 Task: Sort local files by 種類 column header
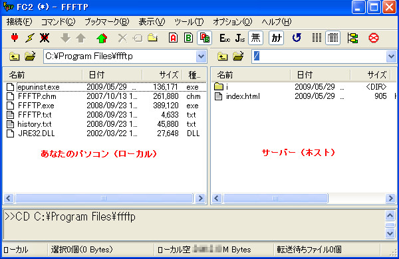(194, 75)
